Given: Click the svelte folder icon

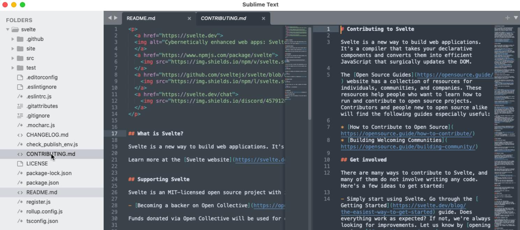Looking at the screenshot, I should click(15, 30).
